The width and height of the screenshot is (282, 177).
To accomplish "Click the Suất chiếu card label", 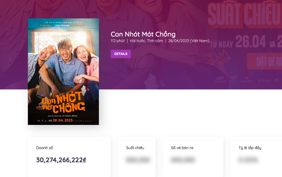I will tap(135, 148).
